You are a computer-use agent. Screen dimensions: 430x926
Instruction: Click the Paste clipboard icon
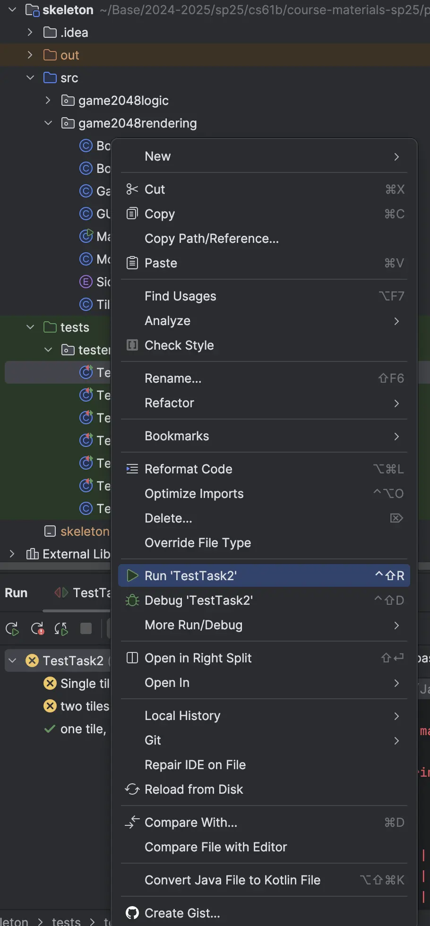click(132, 263)
